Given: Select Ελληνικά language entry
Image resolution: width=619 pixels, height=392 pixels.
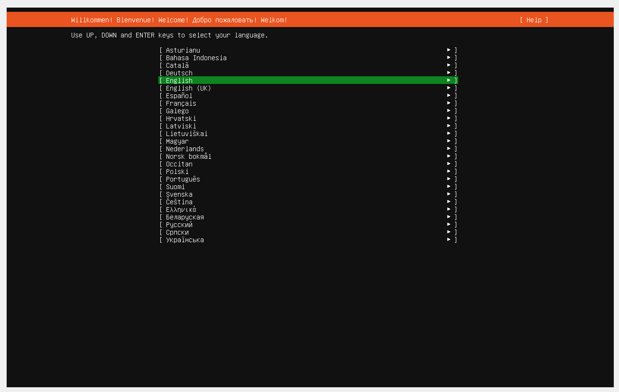Looking at the screenshot, I should tap(308, 210).
